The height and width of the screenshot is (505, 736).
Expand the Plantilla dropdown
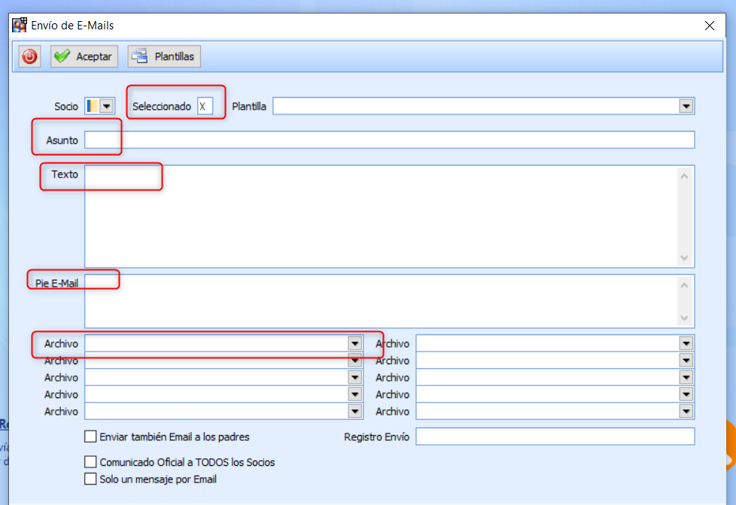(x=686, y=106)
